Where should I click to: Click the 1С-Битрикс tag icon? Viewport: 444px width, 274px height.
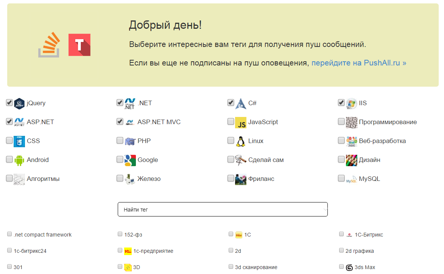click(x=349, y=235)
